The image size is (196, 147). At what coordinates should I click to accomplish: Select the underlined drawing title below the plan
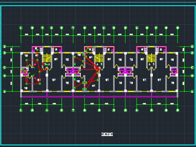pos(107,134)
